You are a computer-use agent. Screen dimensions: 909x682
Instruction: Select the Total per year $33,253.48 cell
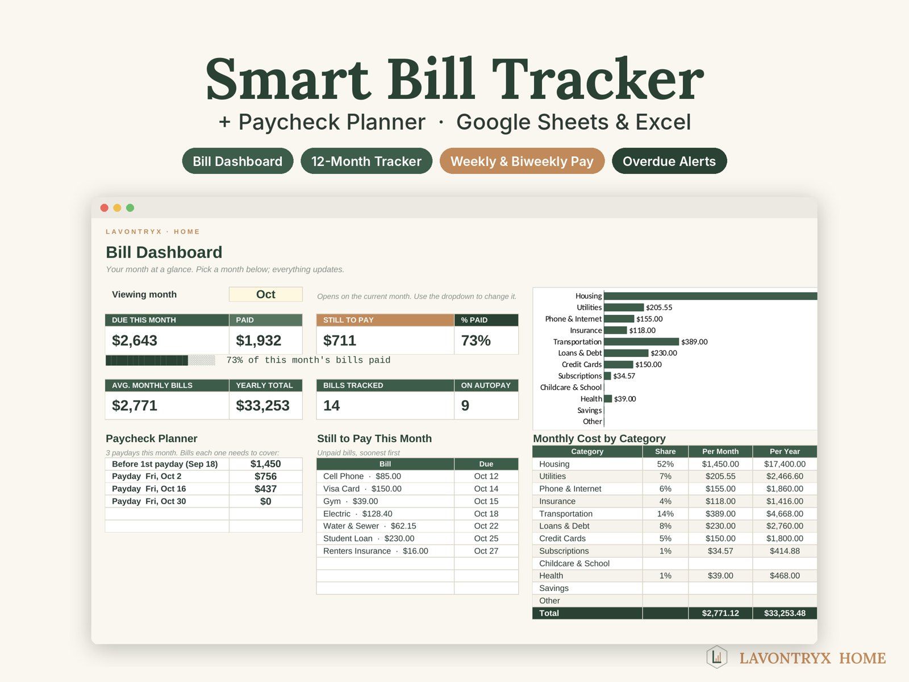[785, 613]
